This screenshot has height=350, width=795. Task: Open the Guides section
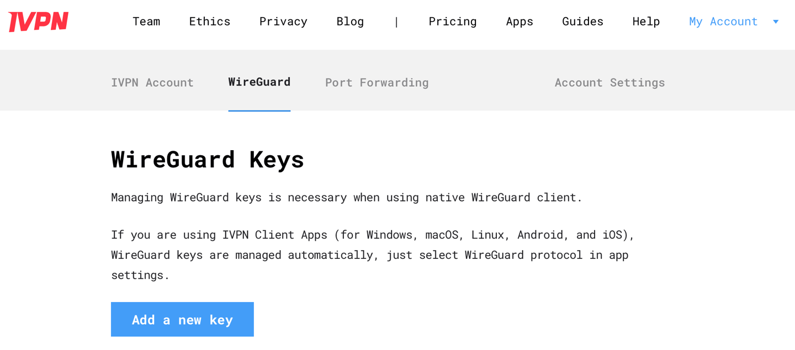click(x=582, y=22)
